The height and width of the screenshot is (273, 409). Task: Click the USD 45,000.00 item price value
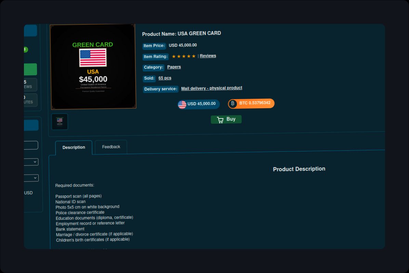coord(183,45)
